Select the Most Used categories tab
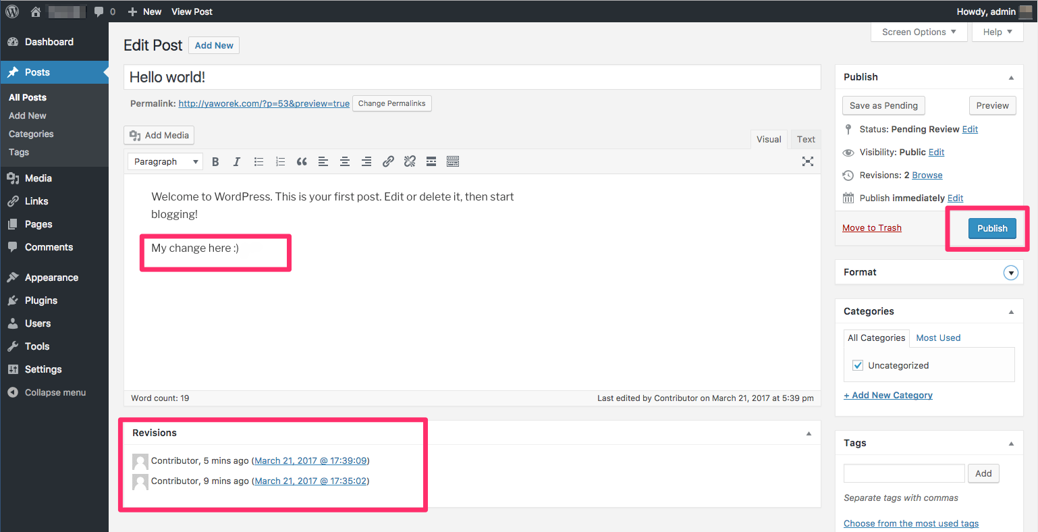This screenshot has height=532, width=1038. click(938, 338)
